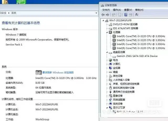
Task: Open the 操作(A) menu
Action: tap(117, 10)
